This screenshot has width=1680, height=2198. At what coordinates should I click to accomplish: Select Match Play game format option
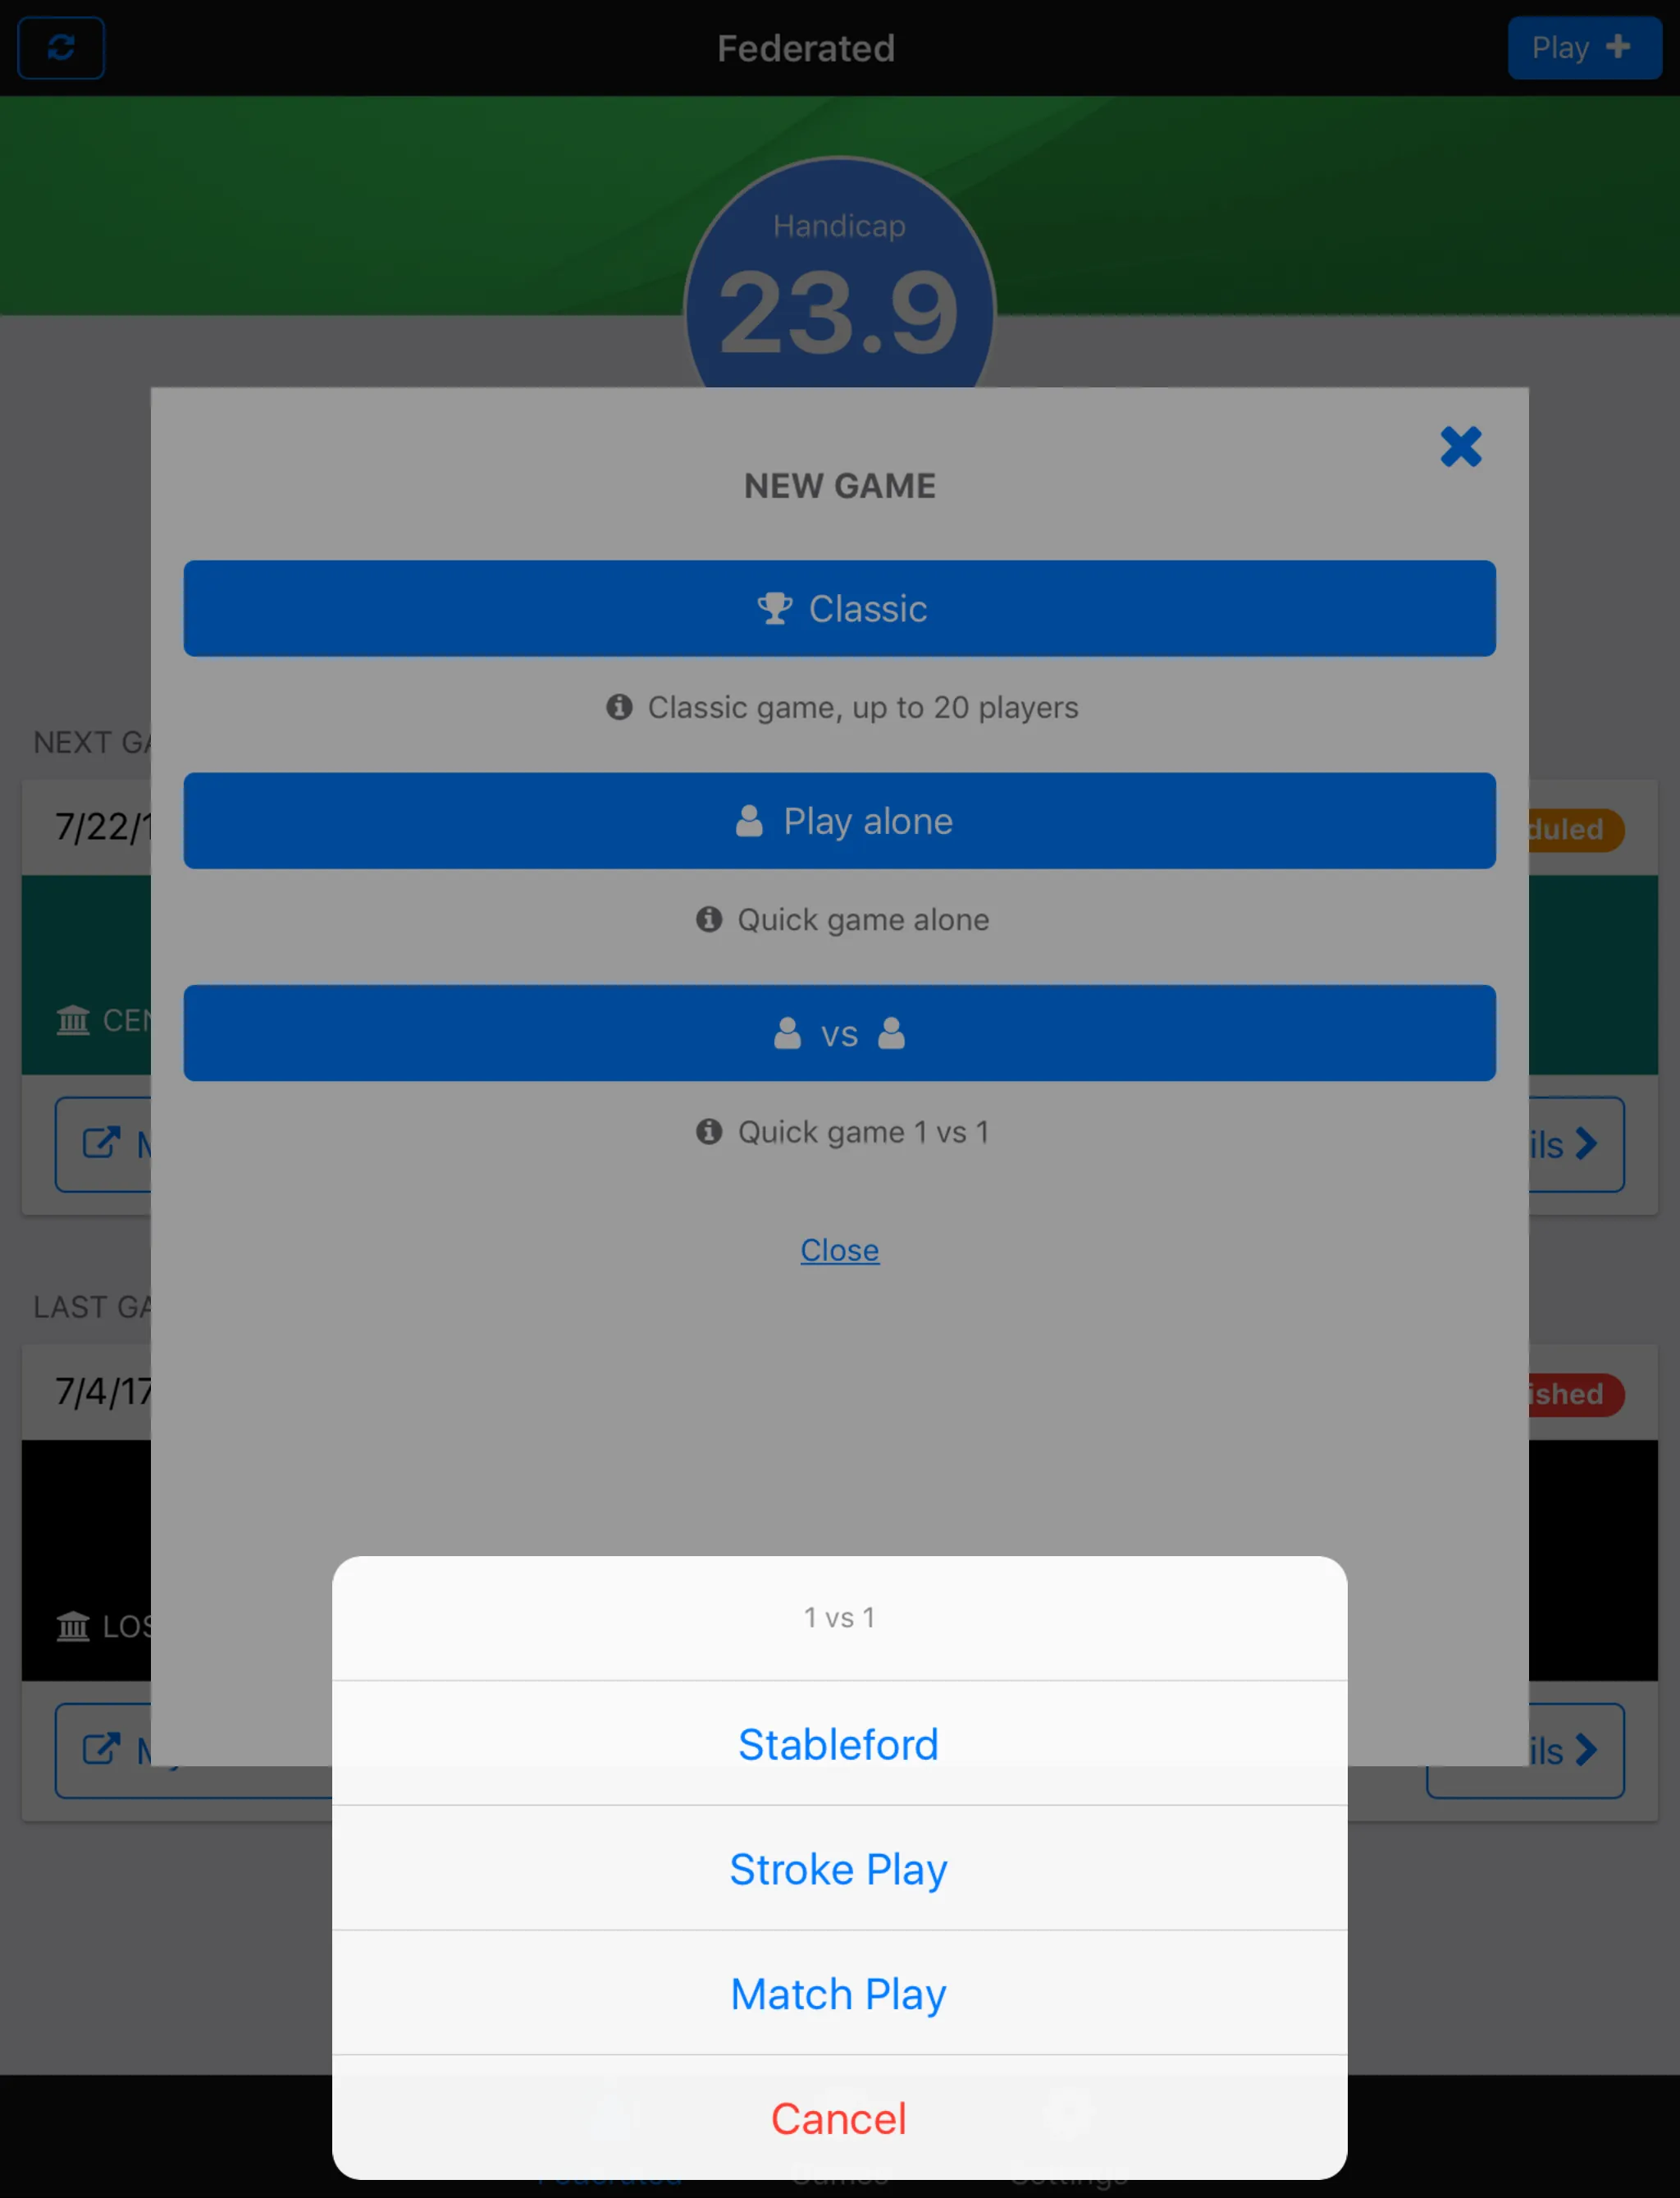pos(840,1993)
